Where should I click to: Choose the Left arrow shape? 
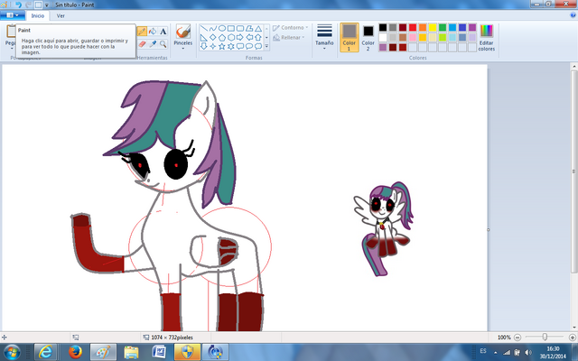pos(249,38)
